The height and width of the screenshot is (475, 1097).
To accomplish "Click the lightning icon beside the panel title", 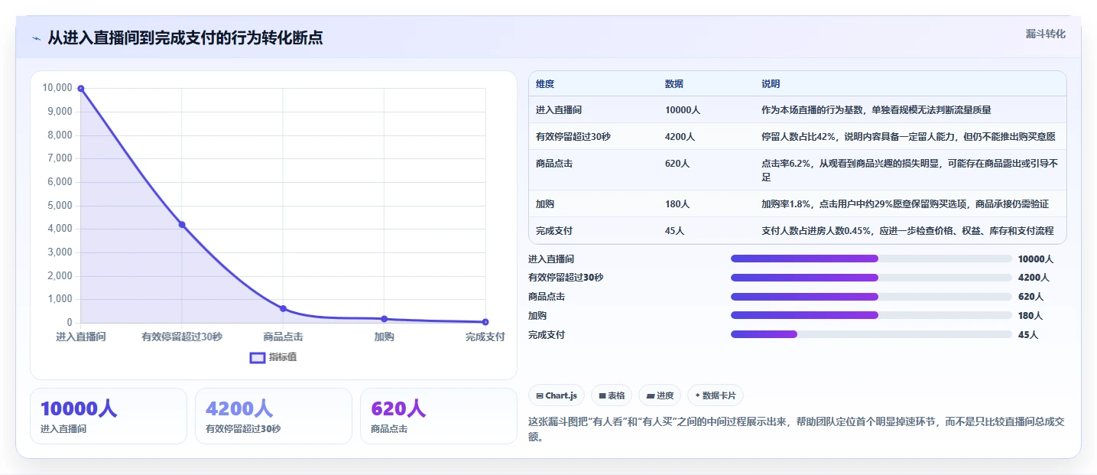I will tap(36, 38).
